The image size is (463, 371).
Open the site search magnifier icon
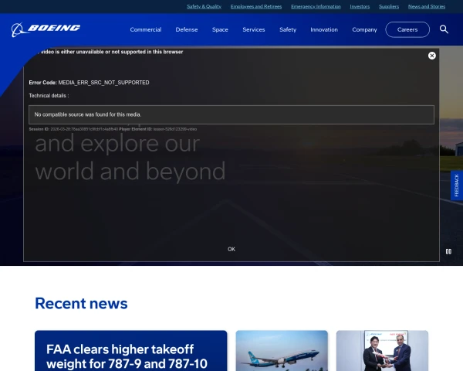444,29
